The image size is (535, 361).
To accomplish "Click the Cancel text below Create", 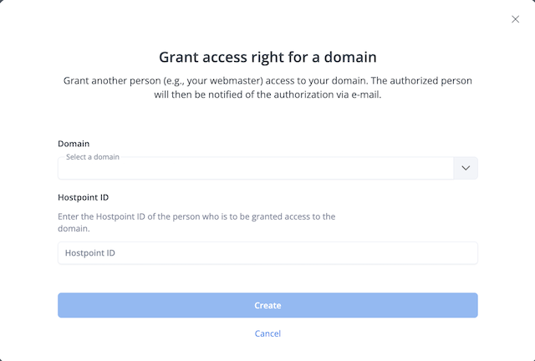I will (267, 333).
